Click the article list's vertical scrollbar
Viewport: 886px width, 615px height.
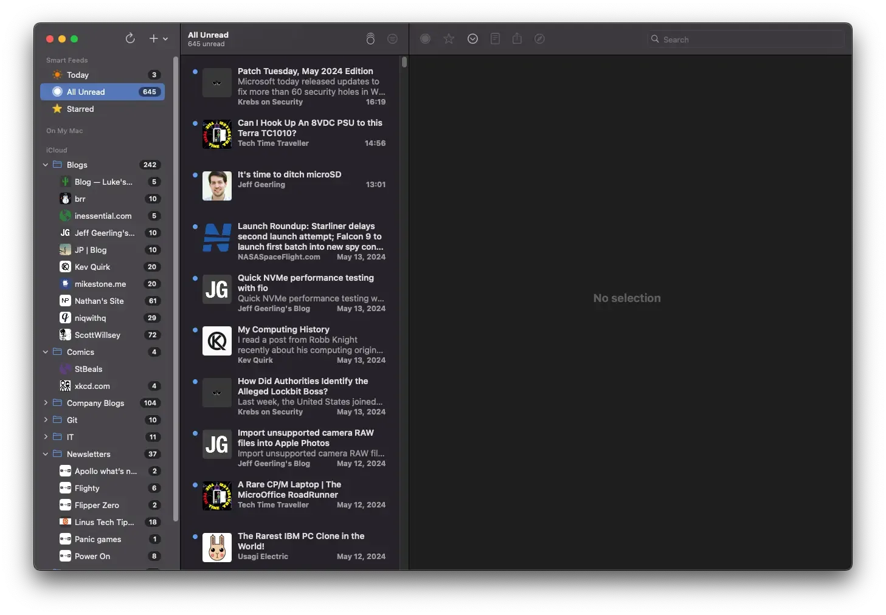pos(404,62)
